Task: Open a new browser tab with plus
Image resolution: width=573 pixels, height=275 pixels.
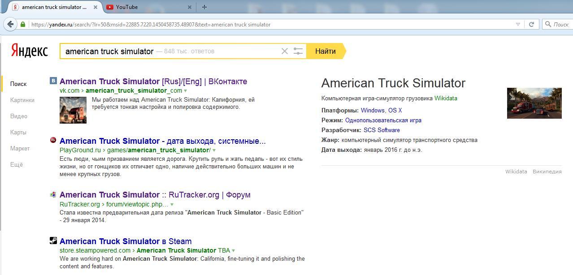Action: (x=204, y=7)
